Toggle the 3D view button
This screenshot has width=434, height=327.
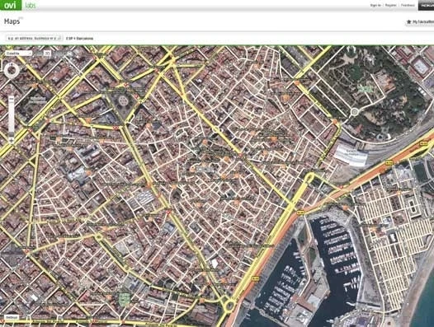coord(48,53)
